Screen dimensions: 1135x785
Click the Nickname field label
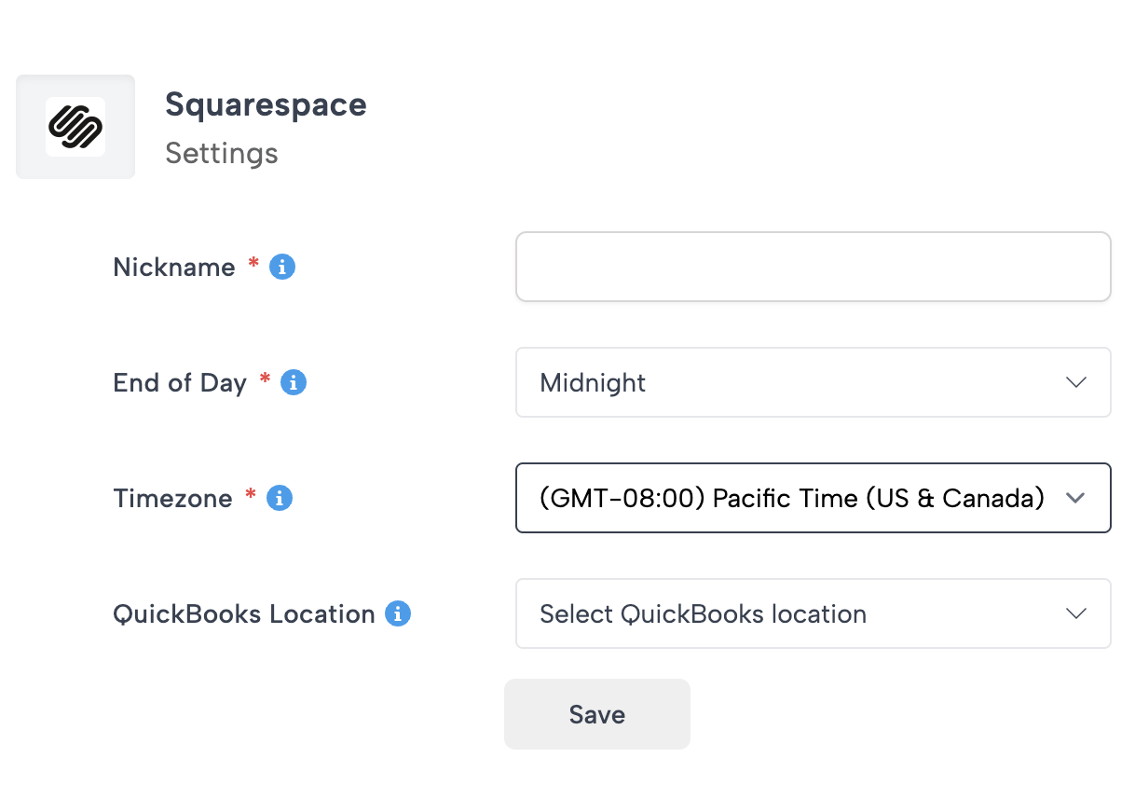pos(174,268)
